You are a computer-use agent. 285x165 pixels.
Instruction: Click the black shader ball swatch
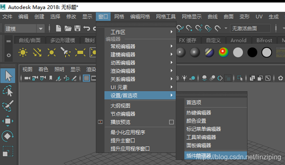(x=252, y=52)
